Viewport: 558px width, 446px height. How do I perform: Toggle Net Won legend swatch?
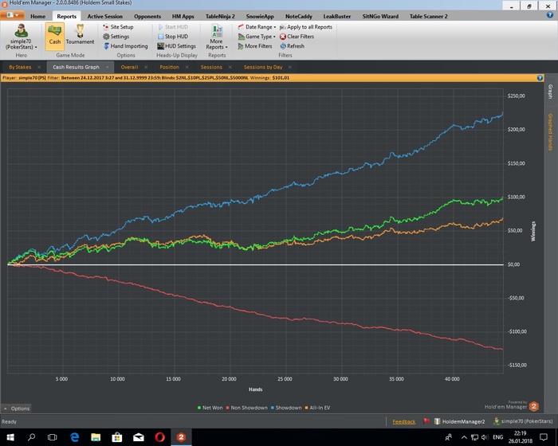[199, 408]
